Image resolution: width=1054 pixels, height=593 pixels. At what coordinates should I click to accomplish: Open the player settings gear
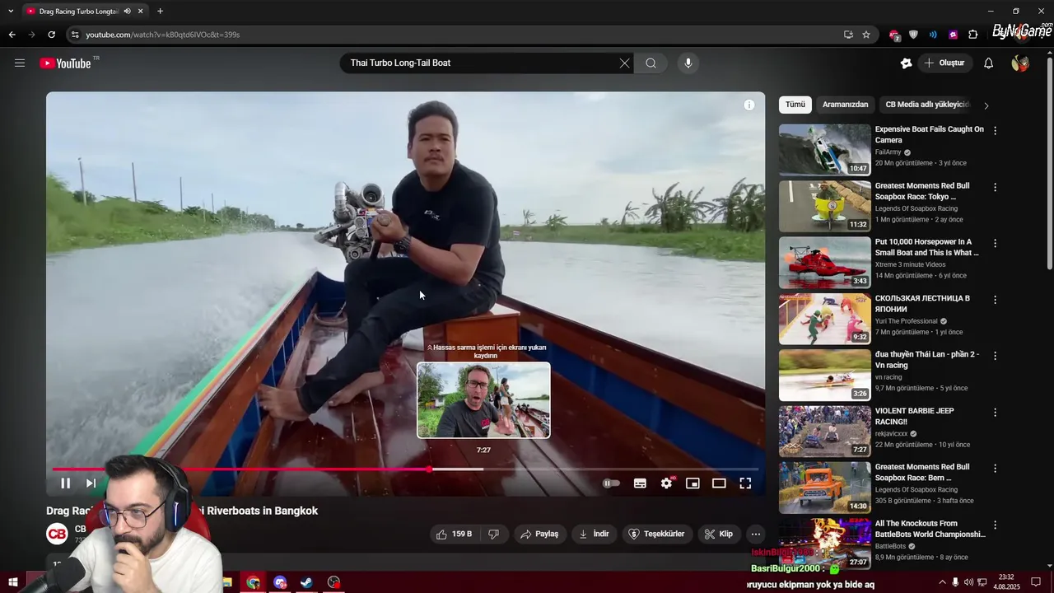(x=666, y=483)
